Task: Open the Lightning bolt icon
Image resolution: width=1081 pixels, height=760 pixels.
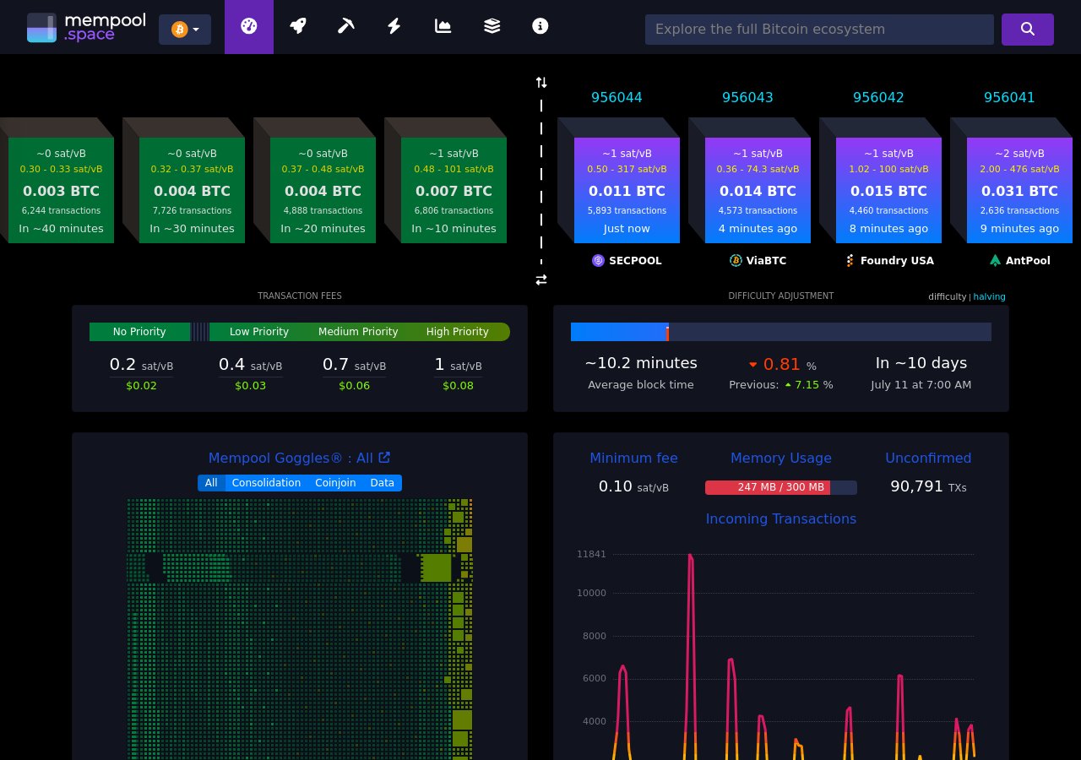Action: [394, 26]
